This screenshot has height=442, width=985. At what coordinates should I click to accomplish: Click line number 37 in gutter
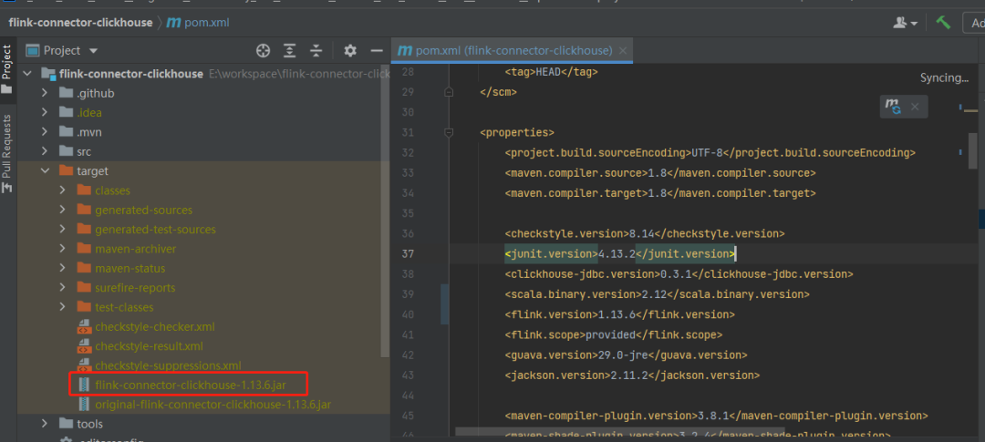pyautogui.click(x=408, y=253)
